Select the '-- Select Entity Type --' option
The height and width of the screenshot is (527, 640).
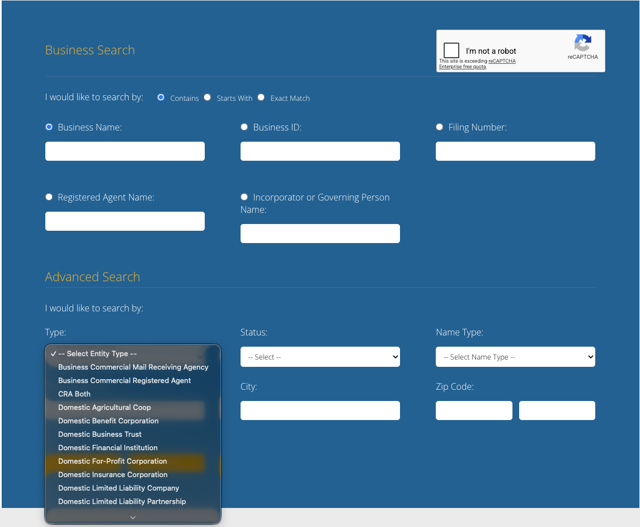[133, 354]
